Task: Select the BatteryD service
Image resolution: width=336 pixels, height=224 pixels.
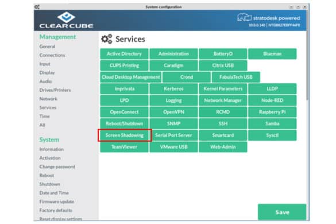Action: [223, 54]
